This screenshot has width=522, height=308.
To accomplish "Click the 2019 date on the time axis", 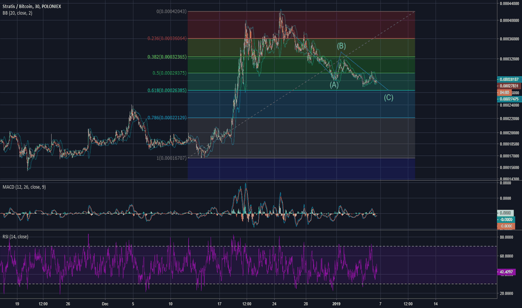I will point(336,304).
